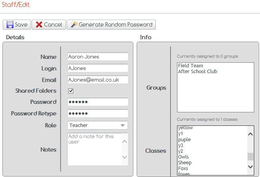Open the Role dropdown menu

click(x=122, y=125)
